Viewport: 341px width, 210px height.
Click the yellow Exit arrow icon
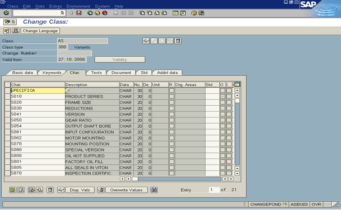coord(97,13)
